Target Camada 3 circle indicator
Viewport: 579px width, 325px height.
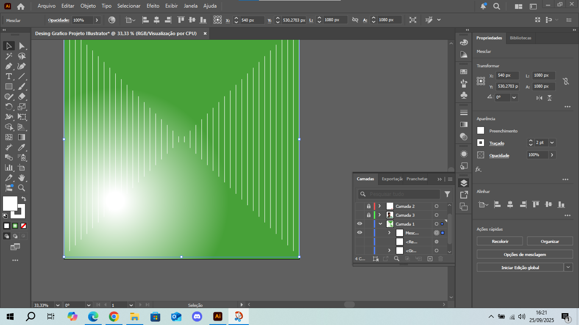tap(436, 215)
